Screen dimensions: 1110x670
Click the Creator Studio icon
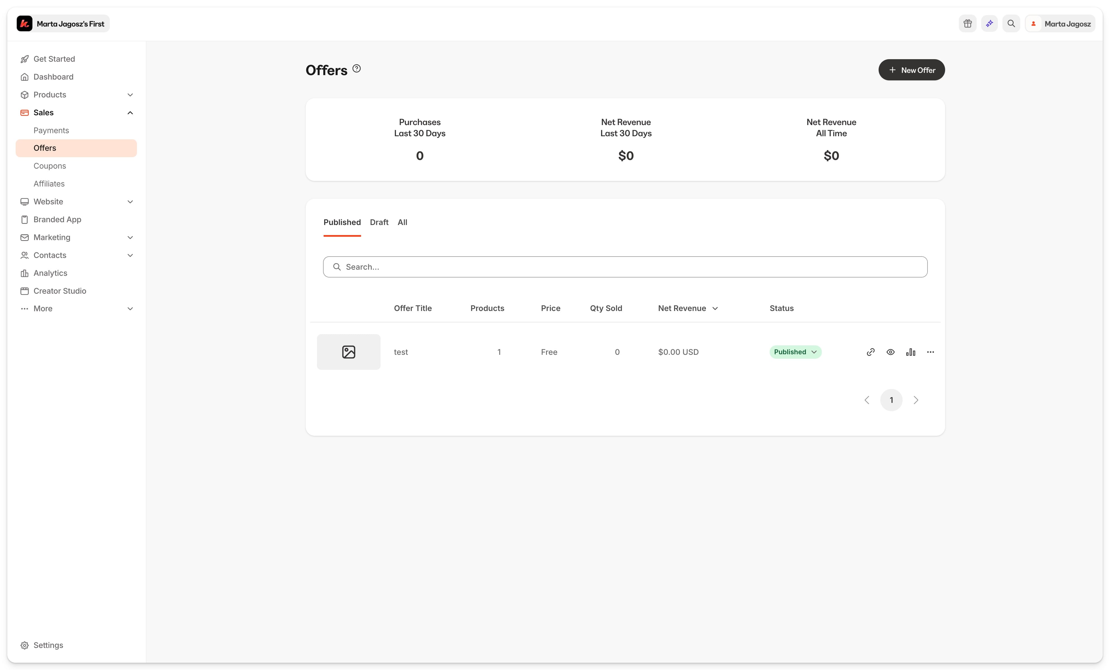pos(24,291)
